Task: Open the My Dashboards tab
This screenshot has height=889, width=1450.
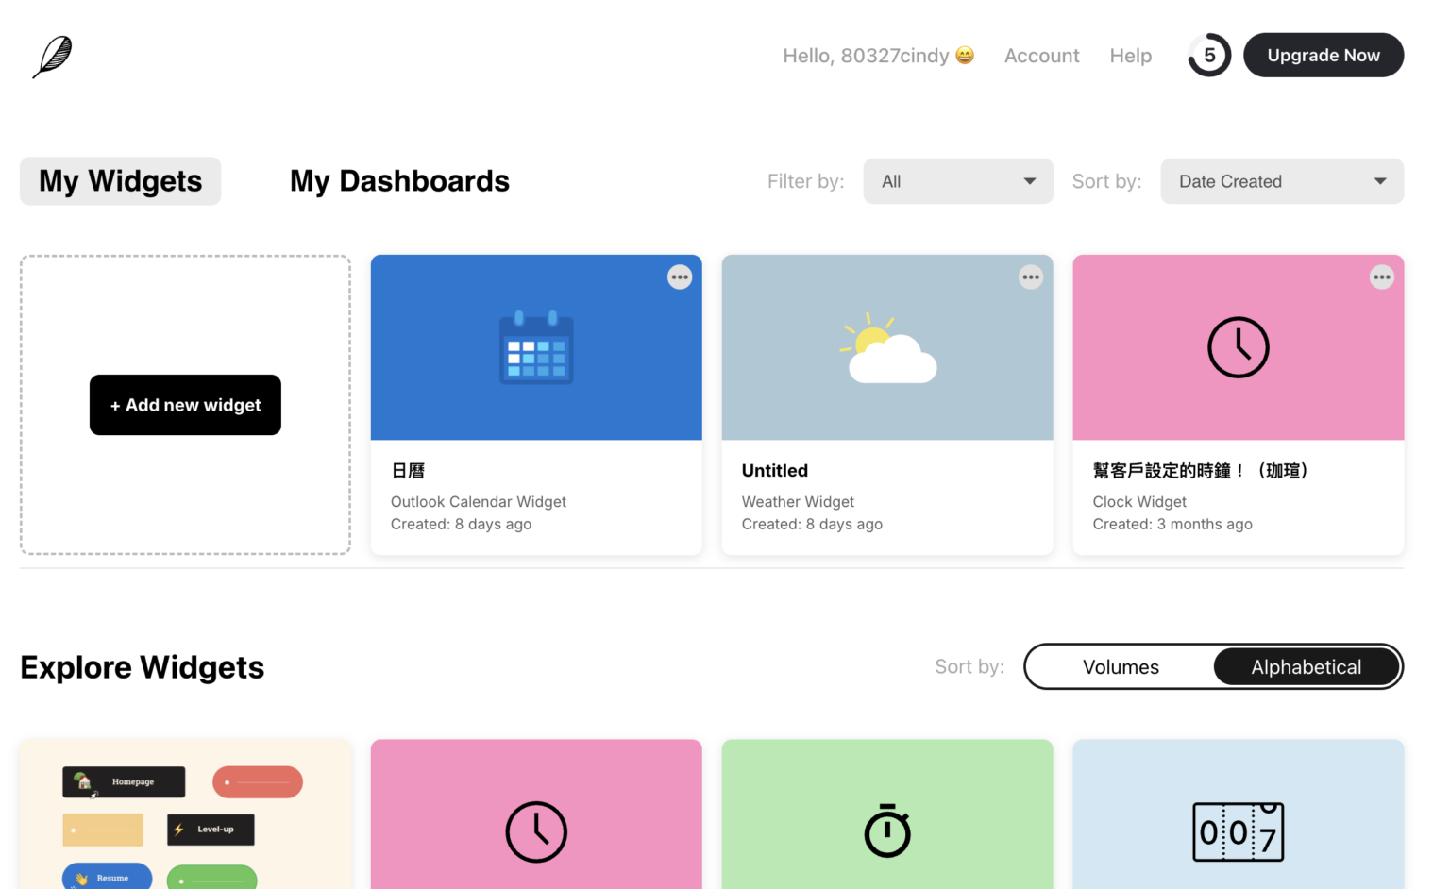Action: (x=400, y=180)
